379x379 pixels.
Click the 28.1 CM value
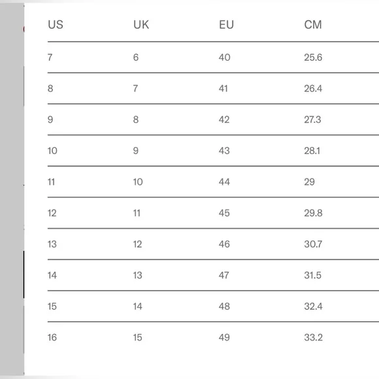click(312, 151)
